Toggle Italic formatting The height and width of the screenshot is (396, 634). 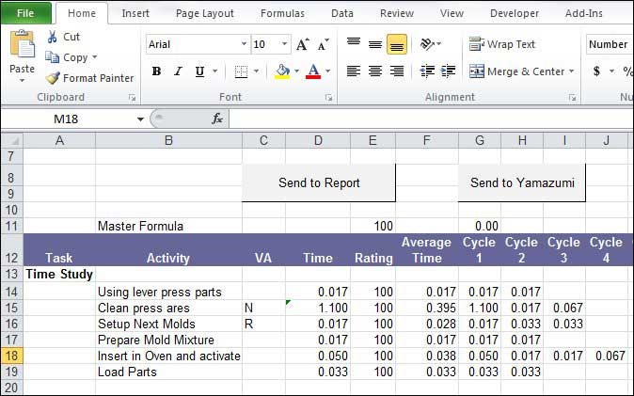(178, 71)
